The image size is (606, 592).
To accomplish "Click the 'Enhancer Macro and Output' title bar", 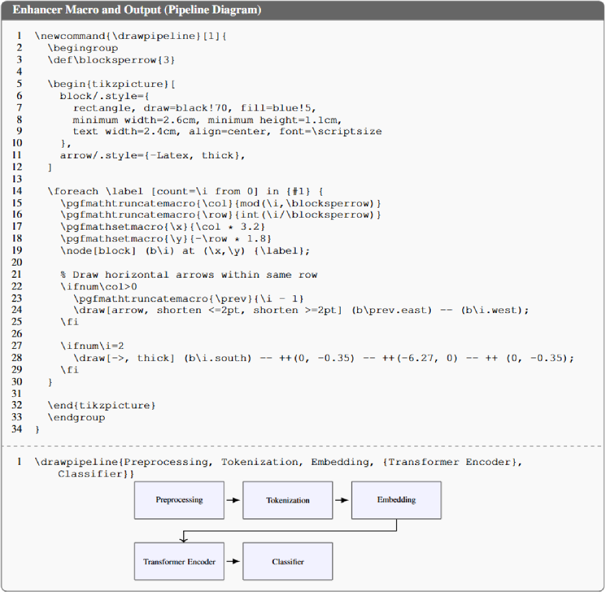I will coord(137,10).
